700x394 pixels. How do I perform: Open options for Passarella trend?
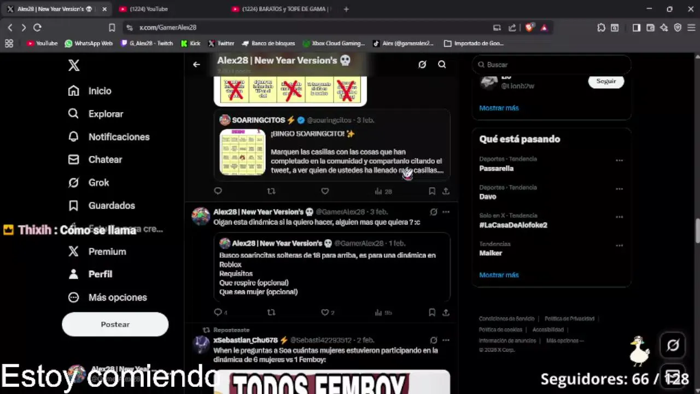click(619, 160)
